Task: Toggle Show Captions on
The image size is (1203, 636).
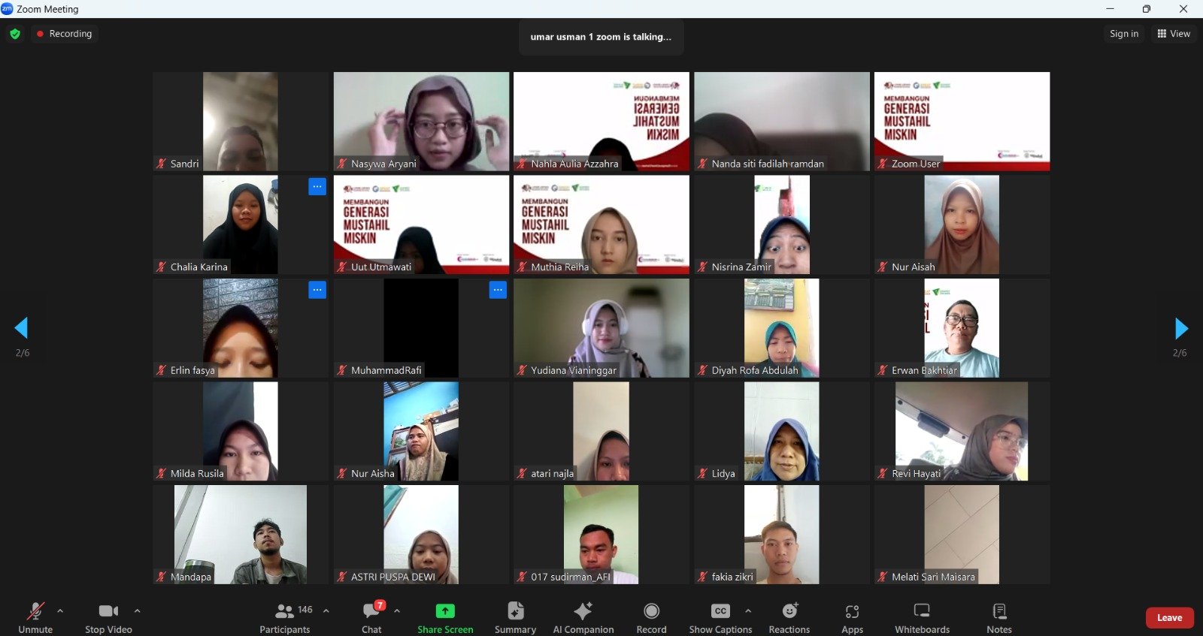Action: coord(720,611)
